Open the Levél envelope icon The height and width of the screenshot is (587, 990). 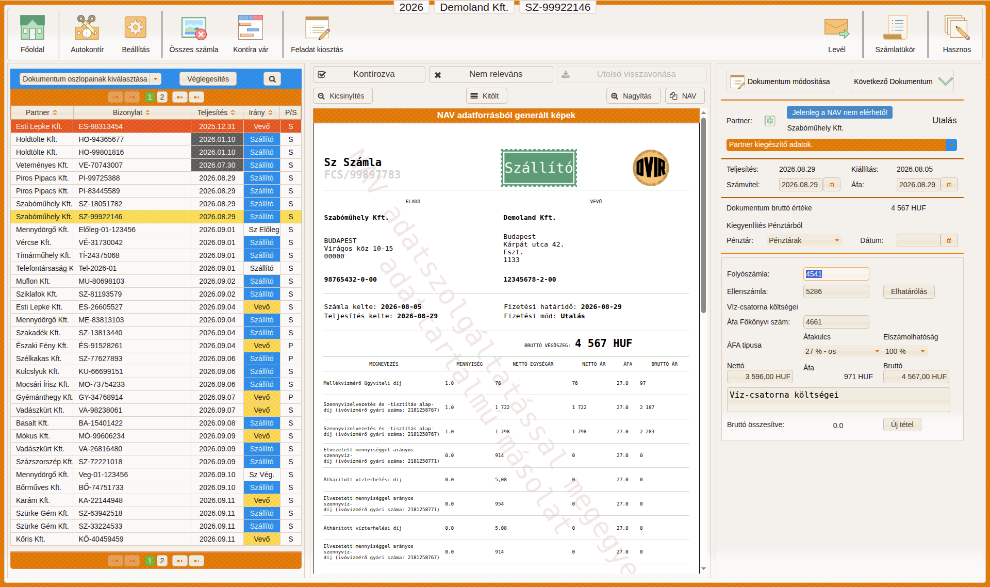[x=836, y=28]
